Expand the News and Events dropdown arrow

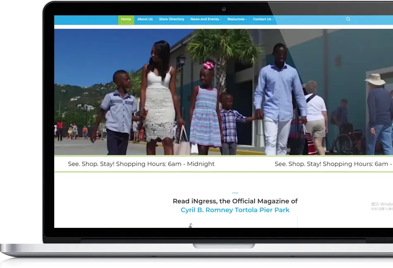click(x=221, y=19)
